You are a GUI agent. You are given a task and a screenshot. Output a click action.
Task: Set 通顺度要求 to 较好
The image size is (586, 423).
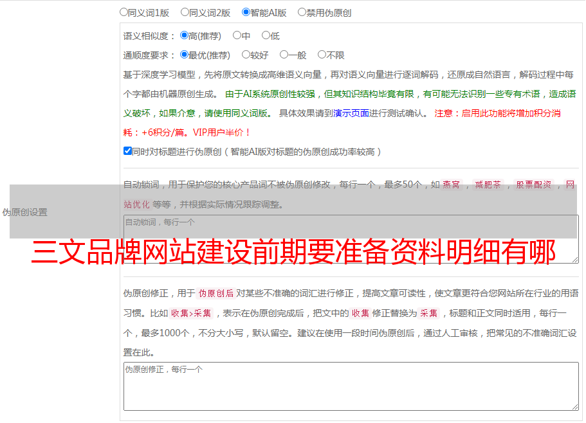click(x=246, y=55)
